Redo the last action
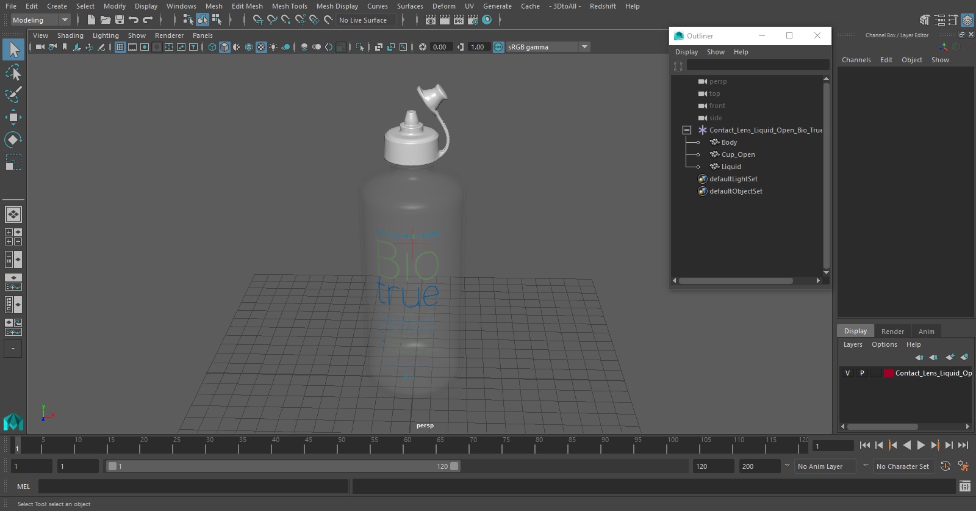Viewport: 976px width, 511px height. (148, 20)
